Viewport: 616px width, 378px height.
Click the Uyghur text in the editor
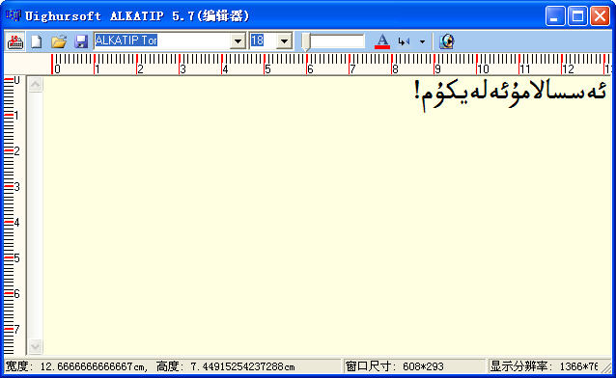[511, 94]
